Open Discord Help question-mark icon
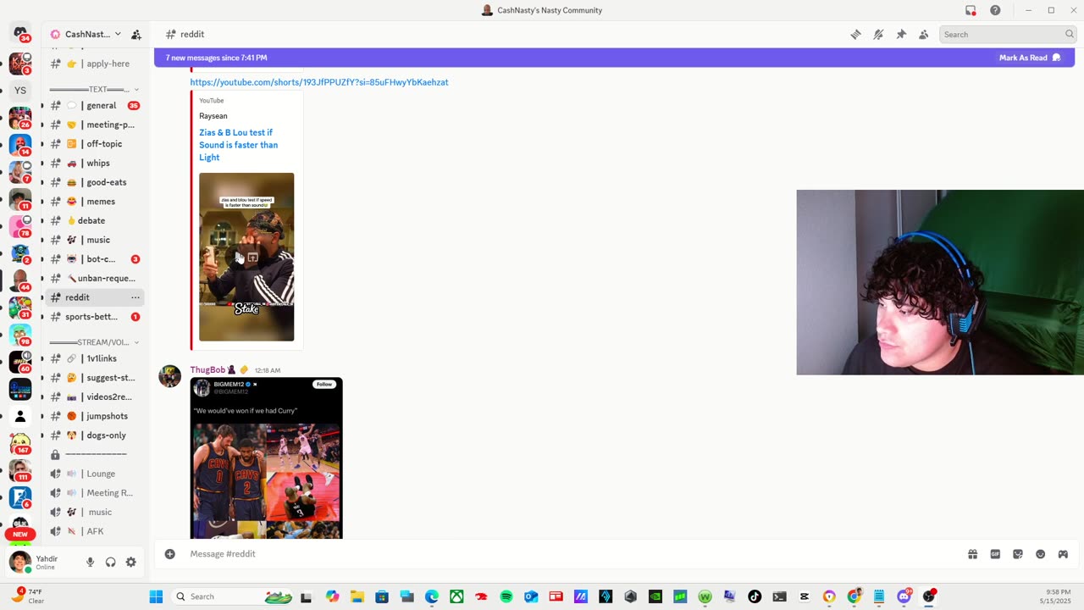This screenshot has width=1084, height=610. [x=995, y=10]
